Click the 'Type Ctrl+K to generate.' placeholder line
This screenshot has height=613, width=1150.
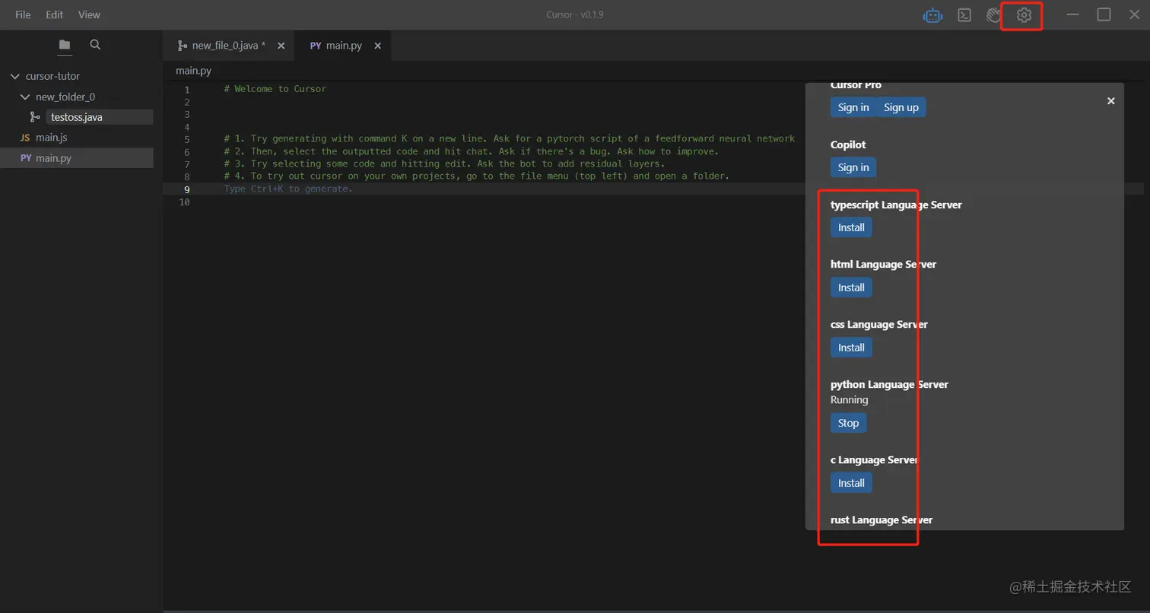click(x=288, y=189)
